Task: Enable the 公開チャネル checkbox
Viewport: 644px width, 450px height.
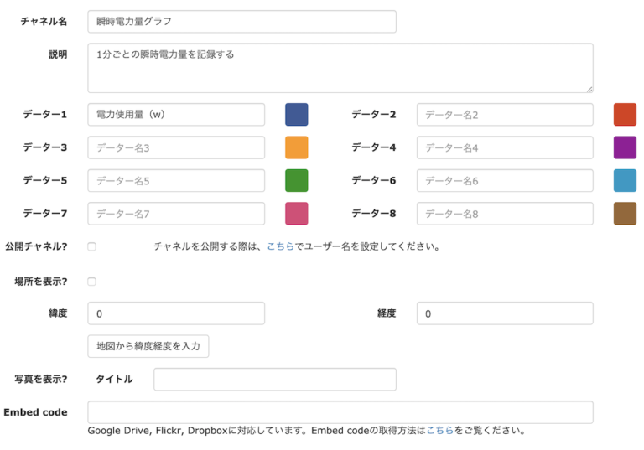Action: click(x=91, y=247)
